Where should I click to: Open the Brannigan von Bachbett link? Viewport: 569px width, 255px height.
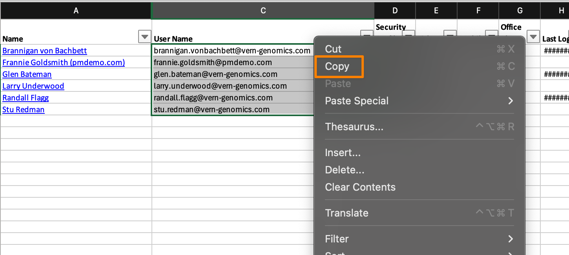(45, 51)
